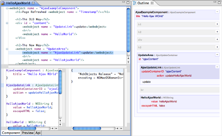Close the HelloAjaxWorld editor tab
This screenshot has width=222, height=136.
(x=33, y=3)
